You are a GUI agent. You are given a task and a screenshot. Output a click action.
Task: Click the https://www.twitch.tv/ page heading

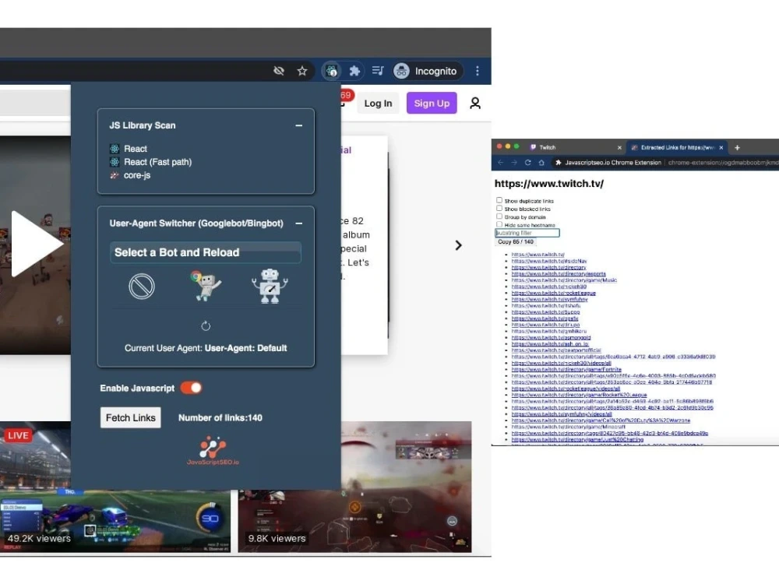[x=549, y=183]
